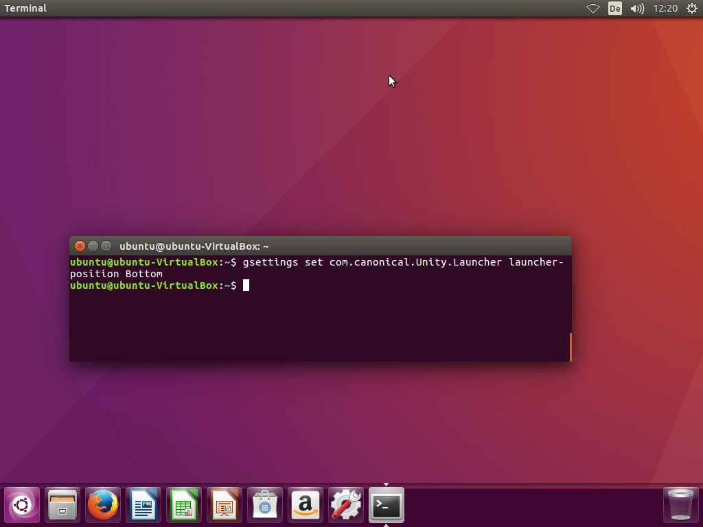This screenshot has height=527, width=703.
Task: Open LibreOffice Impress
Action: pos(224,505)
